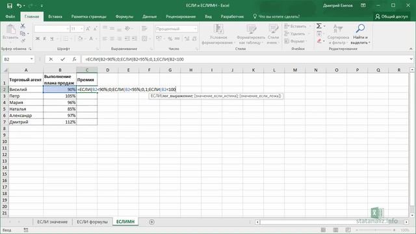Toggle Bold (Ж) formatting
Viewport: 416px width, 234px height.
(x=38, y=39)
